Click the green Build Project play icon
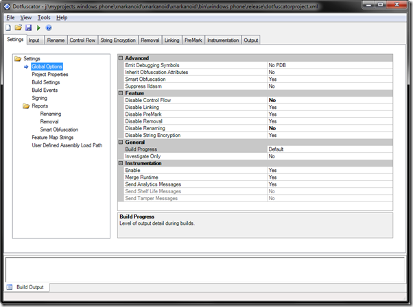This screenshot has height=307, width=413. [38, 27]
